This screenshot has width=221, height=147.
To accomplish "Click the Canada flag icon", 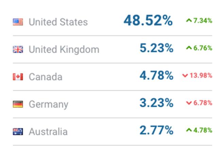I will click(x=18, y=77).
